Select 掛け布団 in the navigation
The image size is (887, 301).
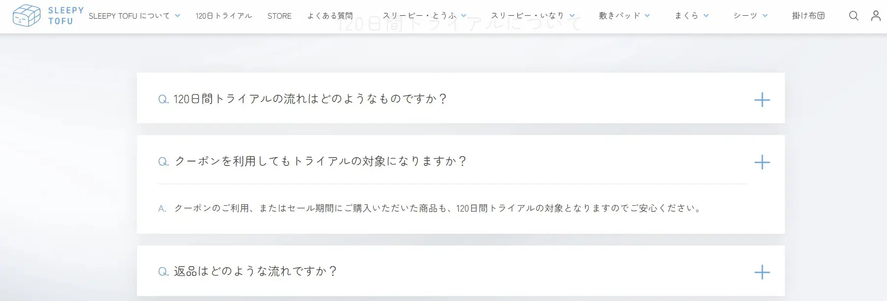coord(808,16)
